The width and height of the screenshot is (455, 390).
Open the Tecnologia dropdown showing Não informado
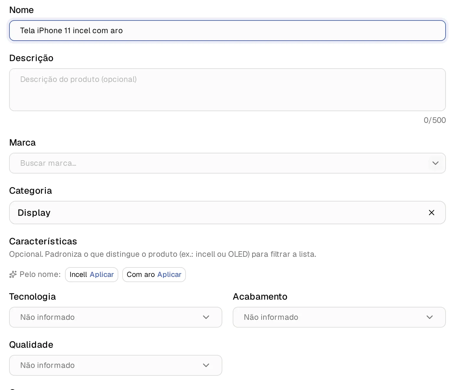coord(116,317)
